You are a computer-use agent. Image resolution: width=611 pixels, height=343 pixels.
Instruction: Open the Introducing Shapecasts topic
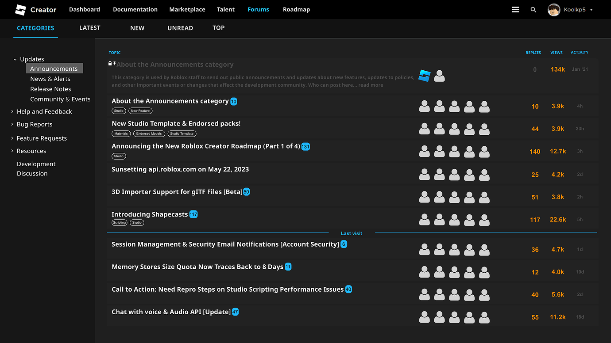[x=148, y=214]
